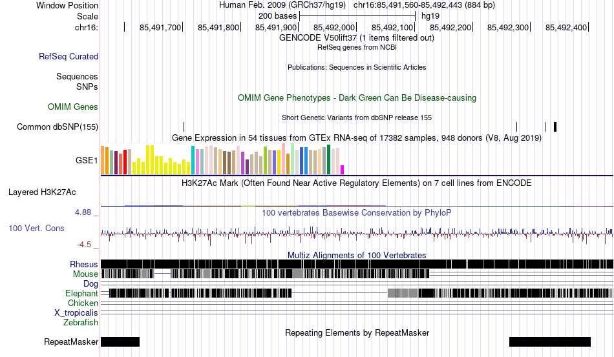
Task: Open the Common dbSNP(155) track label
Action: (58, 127)
